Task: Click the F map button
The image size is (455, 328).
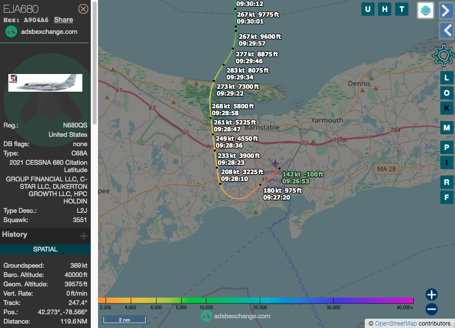Action: click(x=447, y=198)
